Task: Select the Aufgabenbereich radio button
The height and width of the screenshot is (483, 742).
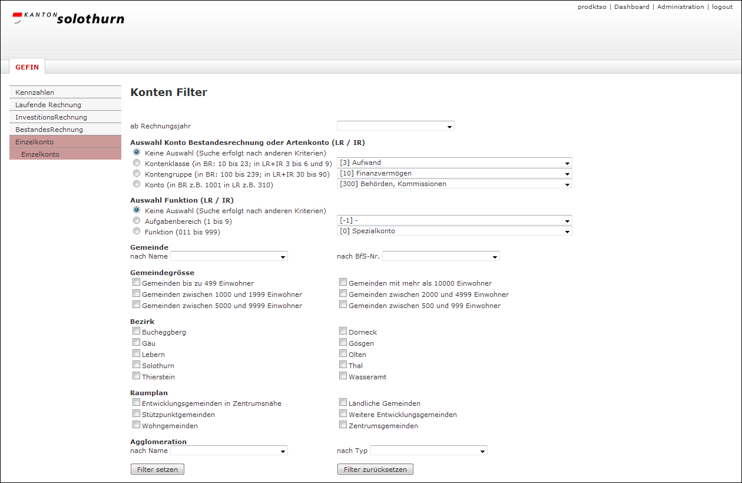Action: tap(137, 221)
